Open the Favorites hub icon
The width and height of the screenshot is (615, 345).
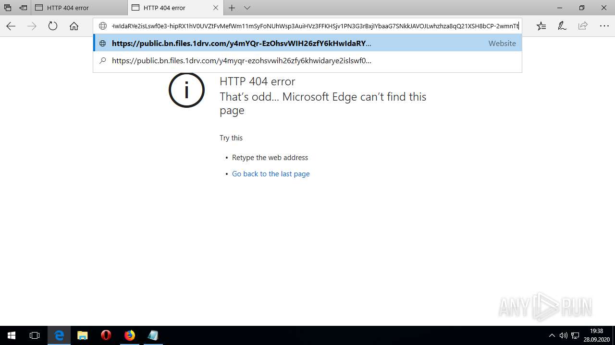click(x=541, y=26)
